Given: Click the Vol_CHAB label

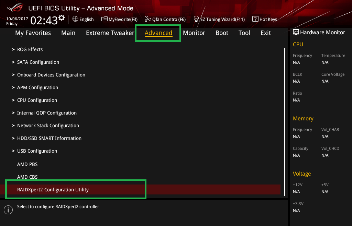Looking at the screenshot, I should 330,130.
